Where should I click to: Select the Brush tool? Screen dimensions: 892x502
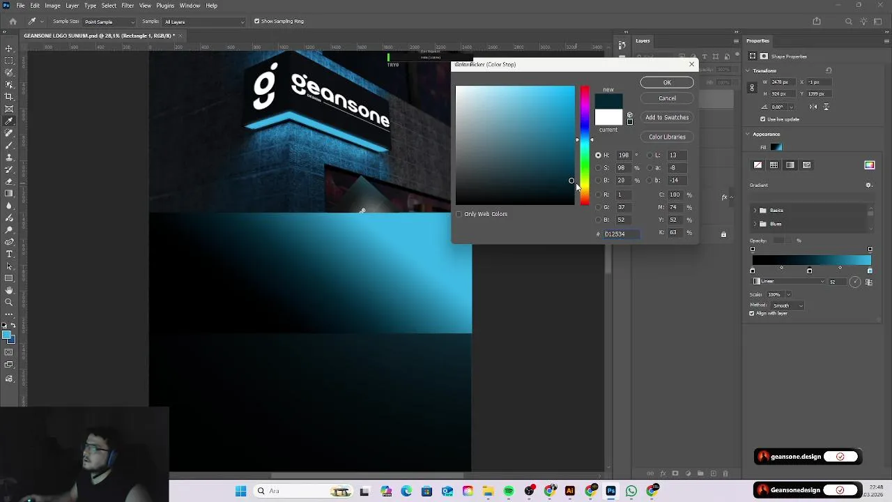click(x=9, y=145)
